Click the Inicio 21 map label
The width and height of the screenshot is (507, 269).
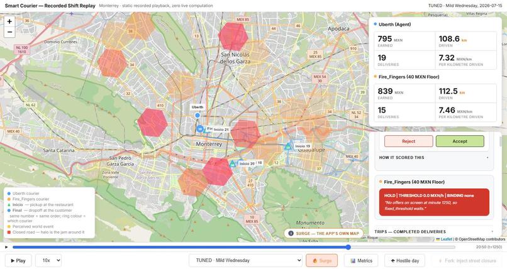221,129
